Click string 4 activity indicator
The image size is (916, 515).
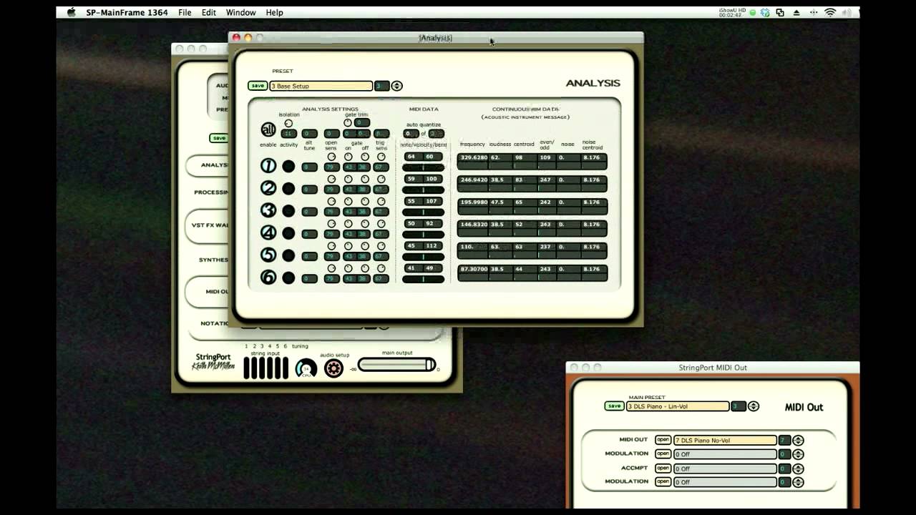coord(288,232)
